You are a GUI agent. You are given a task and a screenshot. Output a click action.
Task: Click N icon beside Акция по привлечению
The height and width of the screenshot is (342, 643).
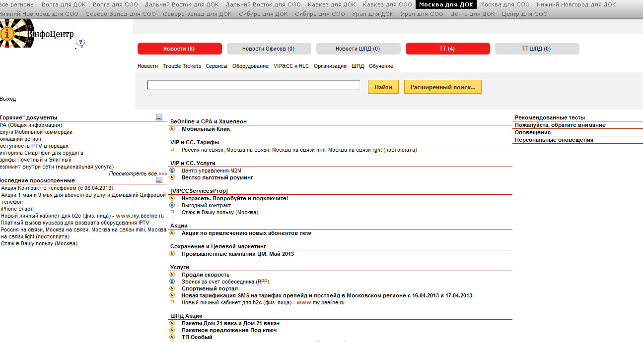pos(172,233)
